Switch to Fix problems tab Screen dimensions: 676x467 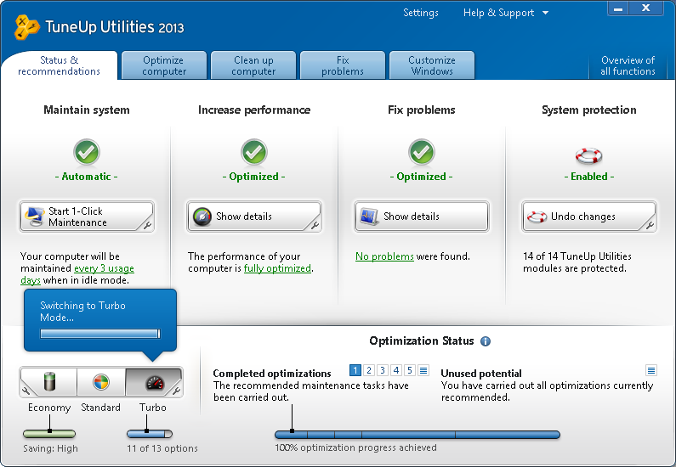[343, 65]
